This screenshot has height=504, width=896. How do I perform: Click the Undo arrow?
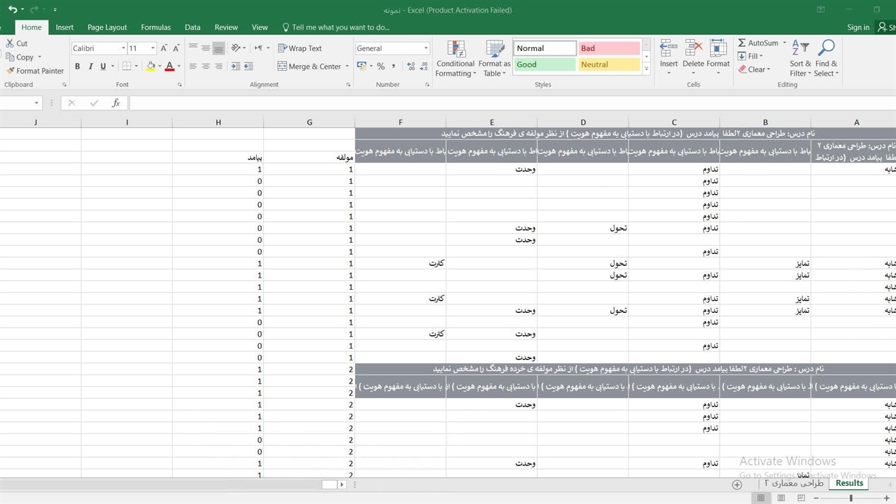(x=12, y=10)
